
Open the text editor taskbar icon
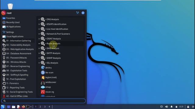(19, 107)
